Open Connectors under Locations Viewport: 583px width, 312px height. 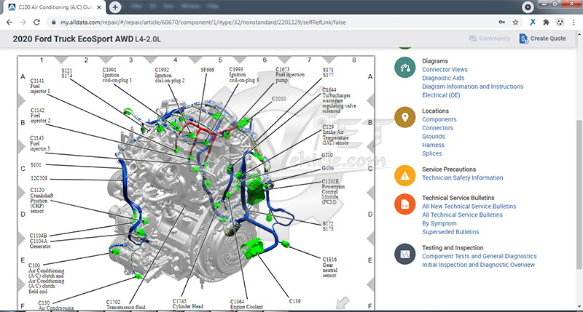point(438,128)
